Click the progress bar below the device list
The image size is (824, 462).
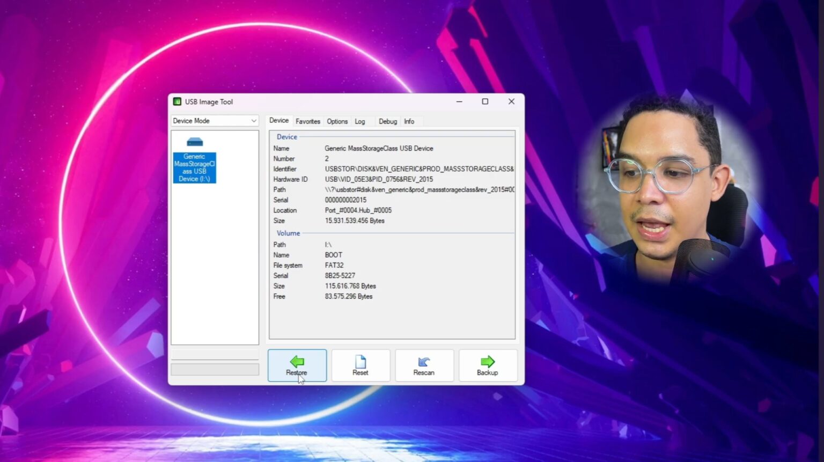(214, 369)
